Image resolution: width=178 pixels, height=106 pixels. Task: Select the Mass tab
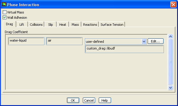(75, 25)
